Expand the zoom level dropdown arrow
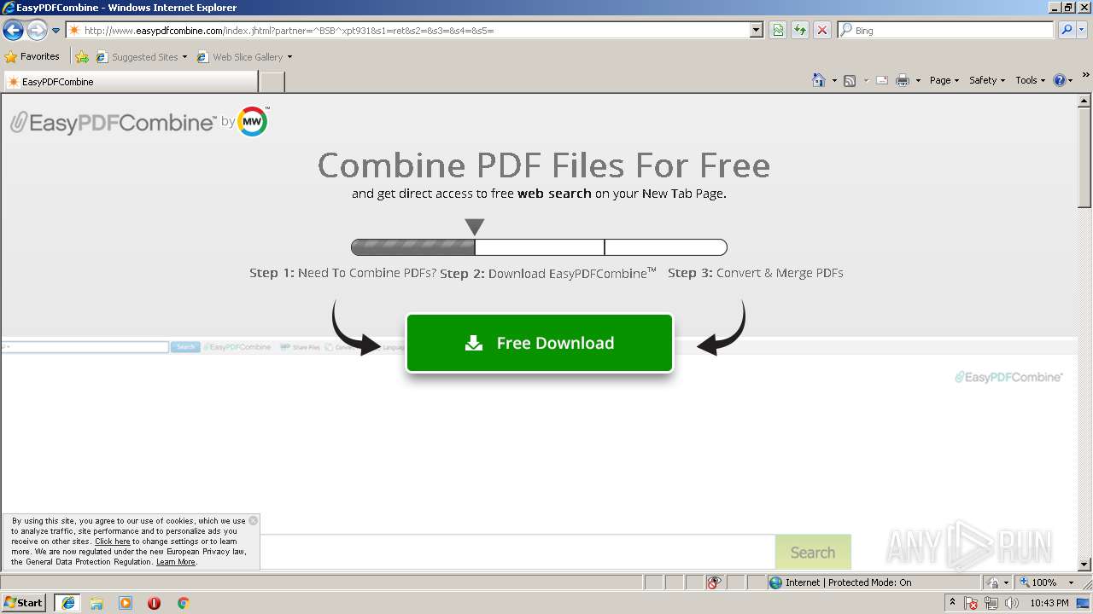The width and height of the screenshot is (1093, 614). 1071,582
